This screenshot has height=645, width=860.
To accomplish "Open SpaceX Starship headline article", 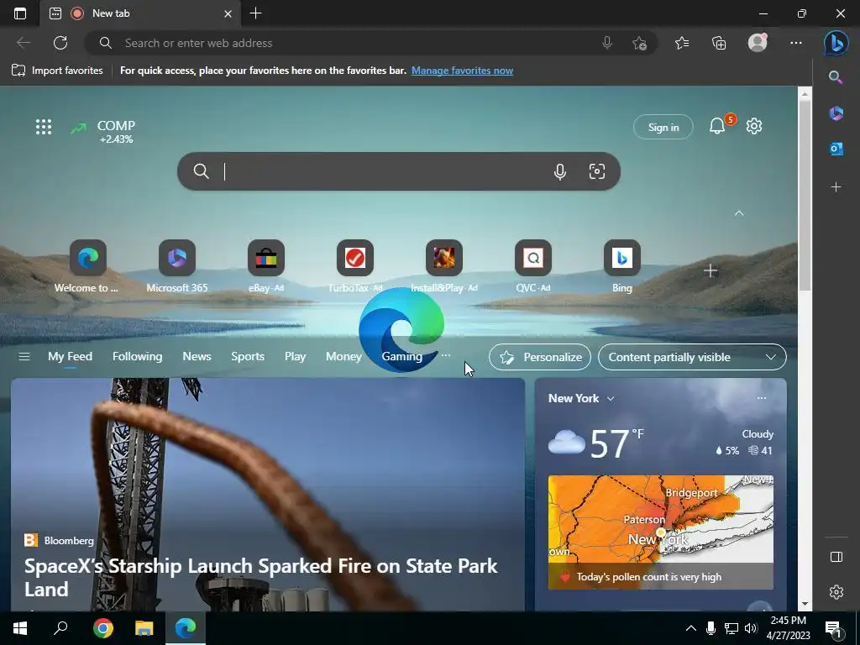I will [x=261, y=577].
